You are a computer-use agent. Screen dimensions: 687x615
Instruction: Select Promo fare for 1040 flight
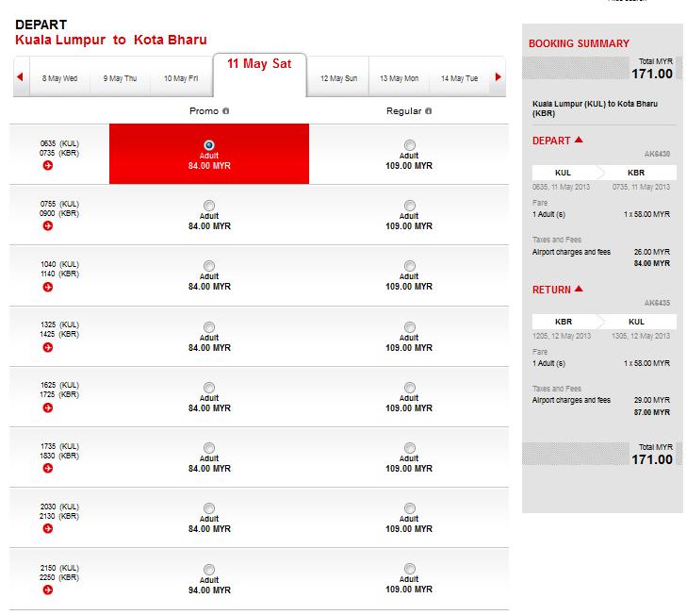[209, 266]
